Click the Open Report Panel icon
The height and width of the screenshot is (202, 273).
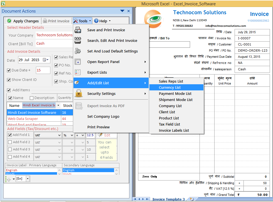pyautogui.click(x=78, y=62)
